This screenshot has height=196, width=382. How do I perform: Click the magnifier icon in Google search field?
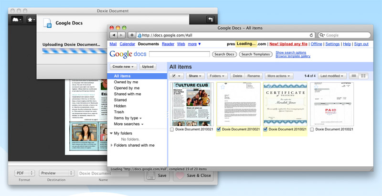pyautogui.click(x=322, y=35)
